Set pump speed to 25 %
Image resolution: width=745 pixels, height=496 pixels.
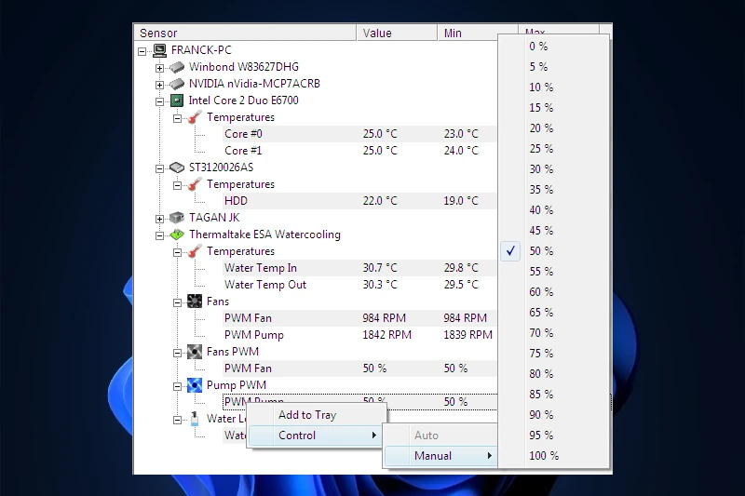point(553,149)
